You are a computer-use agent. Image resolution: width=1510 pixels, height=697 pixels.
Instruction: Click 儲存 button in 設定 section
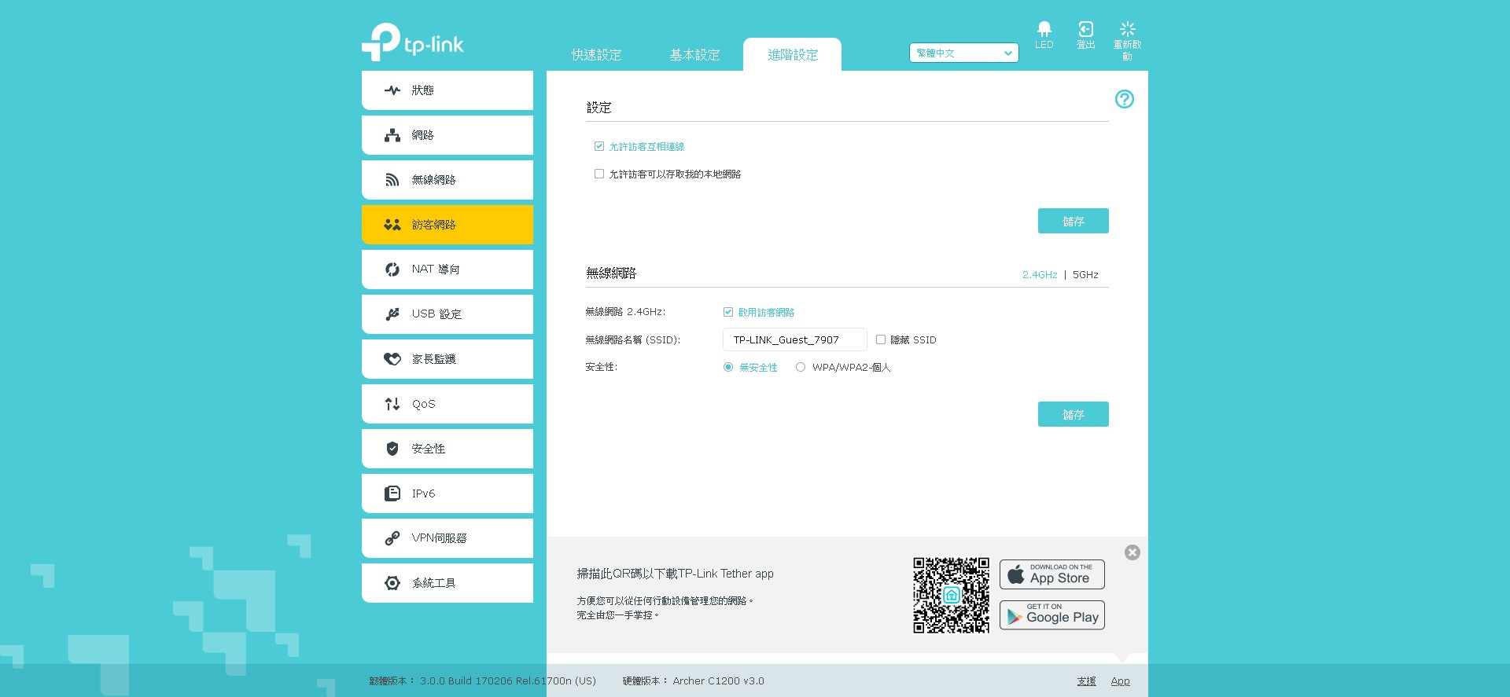pos(1073,221)
